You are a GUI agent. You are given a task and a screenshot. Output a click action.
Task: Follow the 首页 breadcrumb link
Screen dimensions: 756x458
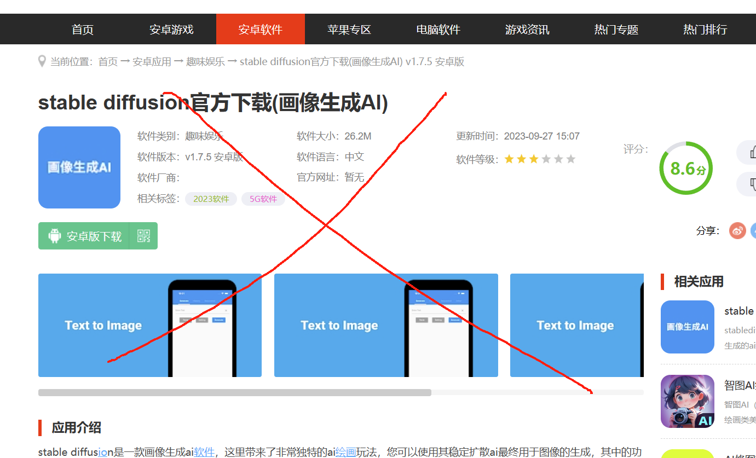coord(108,62)
